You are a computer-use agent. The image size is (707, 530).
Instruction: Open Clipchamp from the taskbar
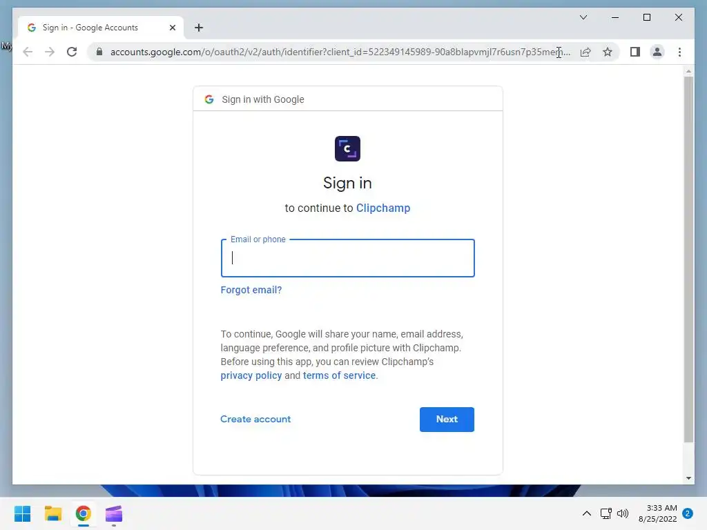114,513
